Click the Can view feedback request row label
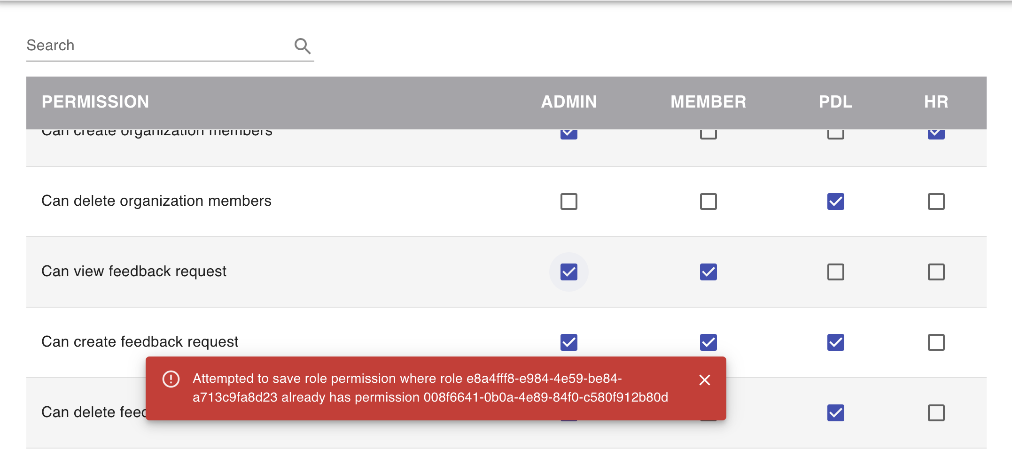The width and height of the screenshot is (1012, 465). click(x=134, y=271)
